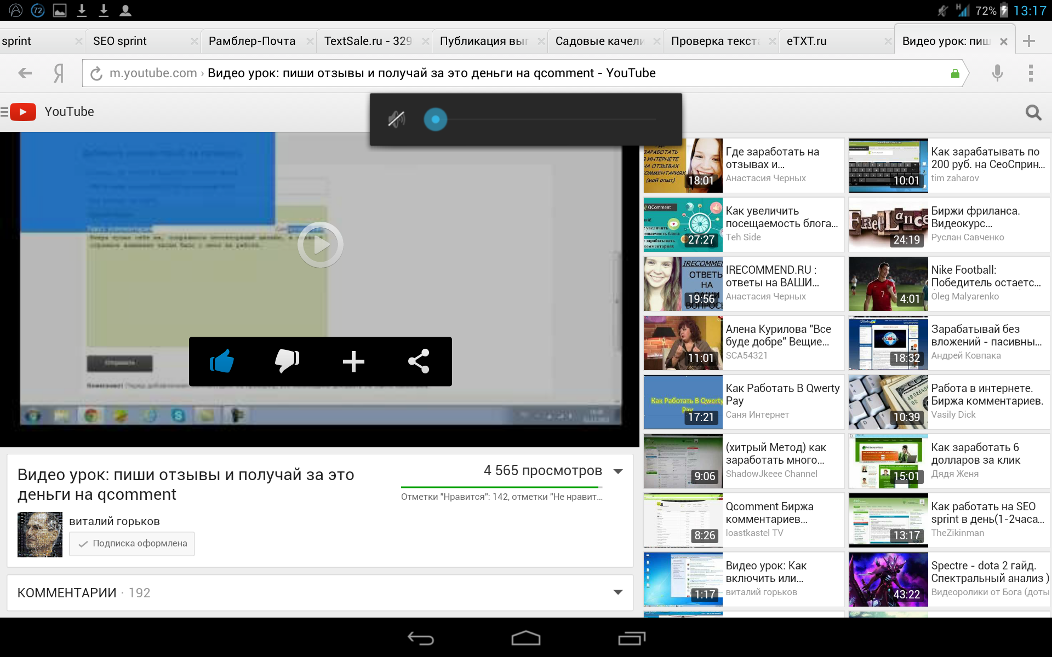Screen dimensions: 1052x657
Task: Open Yandex home via Я icon
Action: tap(59, 73)
